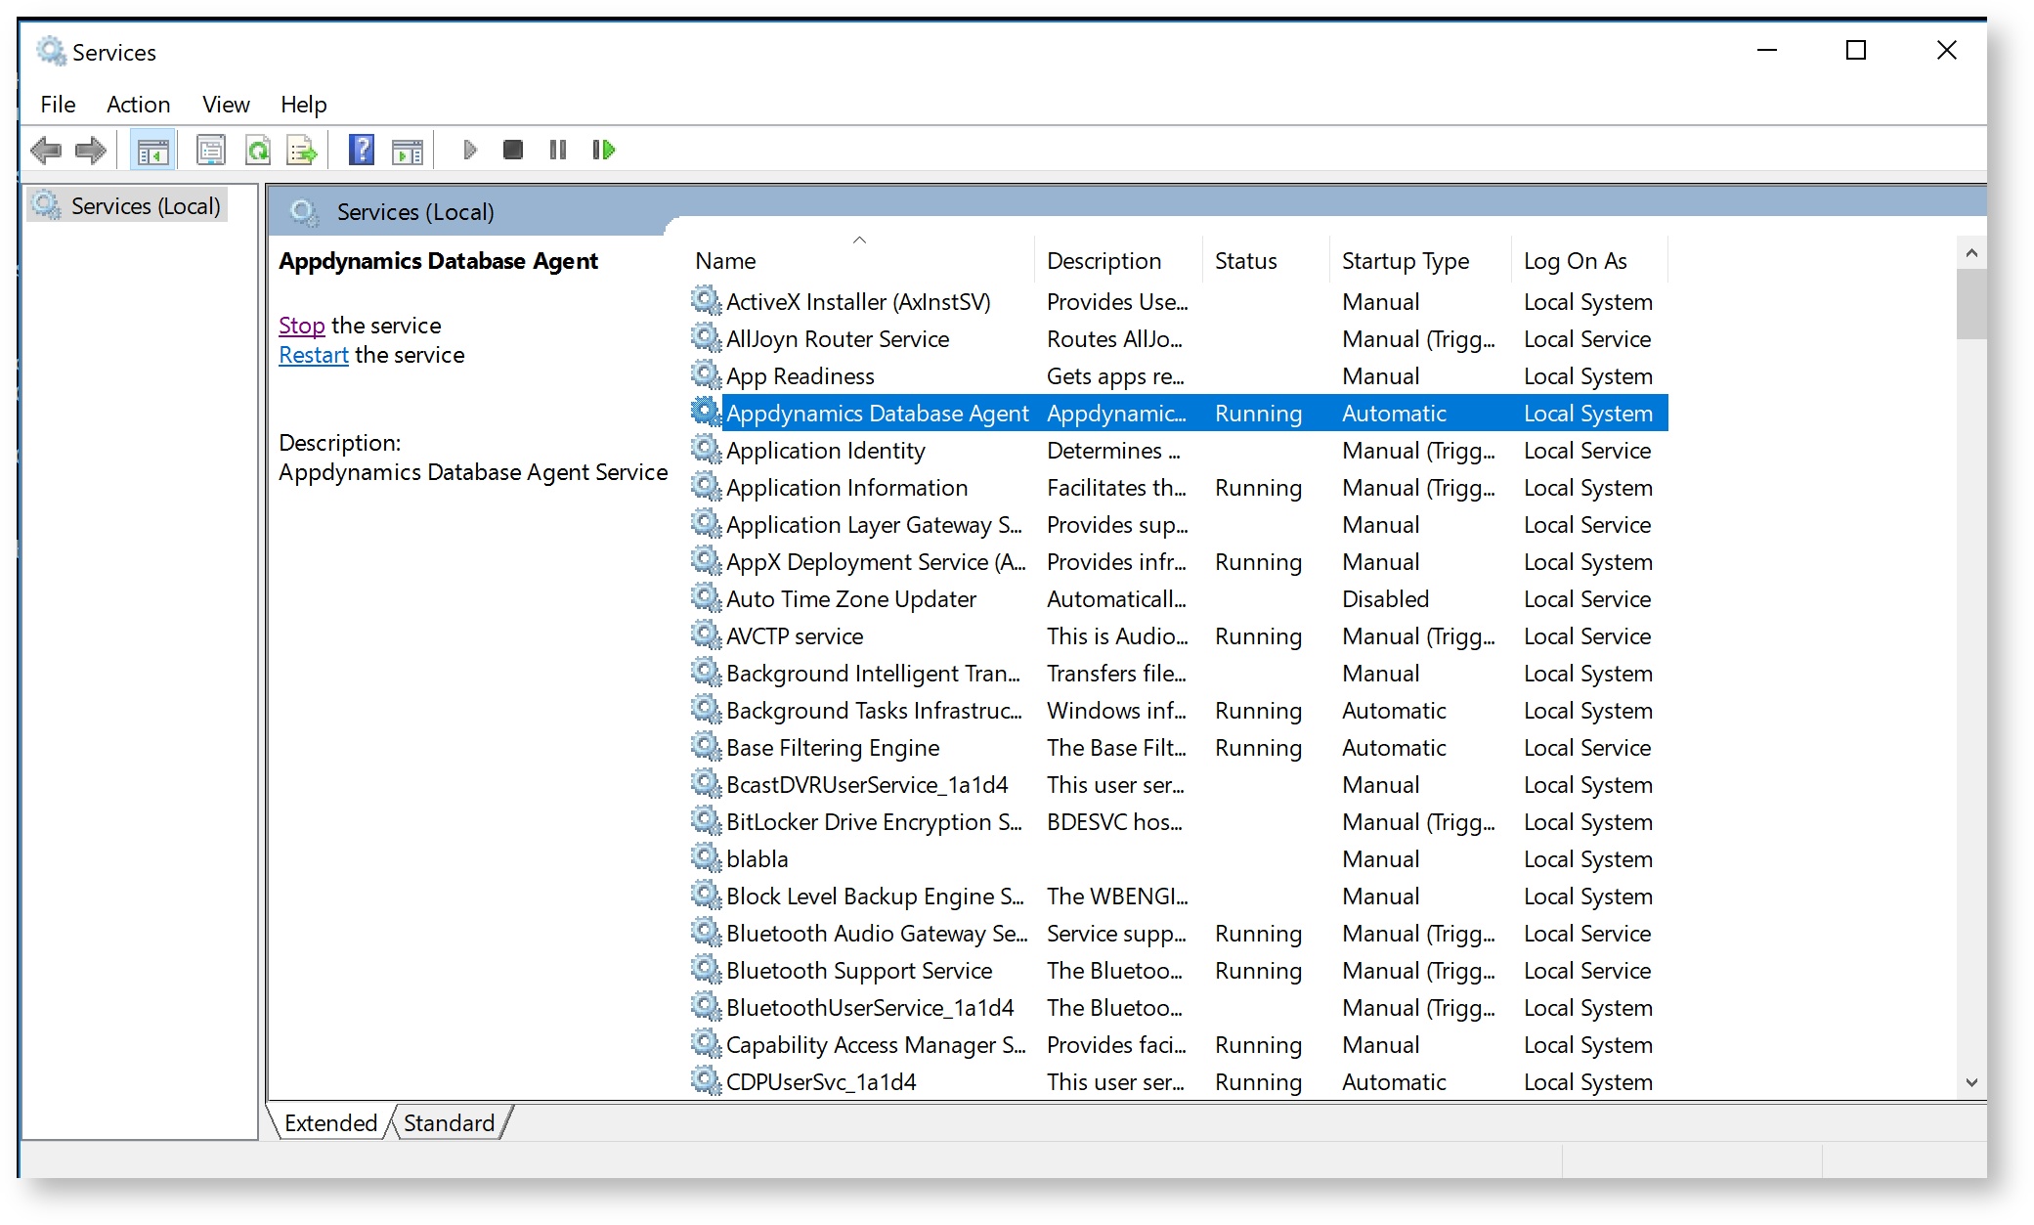Viewport: 2034px width, 1225px height.
Task: Click the Restart Service icon
Action: [604, 150]
